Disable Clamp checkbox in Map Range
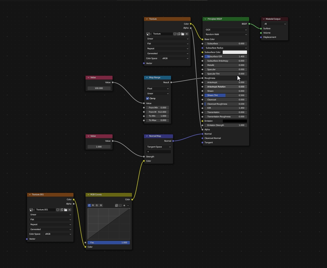Screen dimensions: 327x268 click(x=148, y=98)
